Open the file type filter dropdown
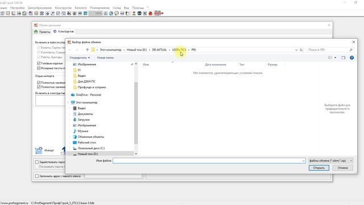The height and width of the screenshot is (205, 364). (x=330, y=161)
